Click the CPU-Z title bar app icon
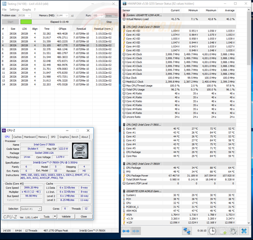 [x=4, y=130]
